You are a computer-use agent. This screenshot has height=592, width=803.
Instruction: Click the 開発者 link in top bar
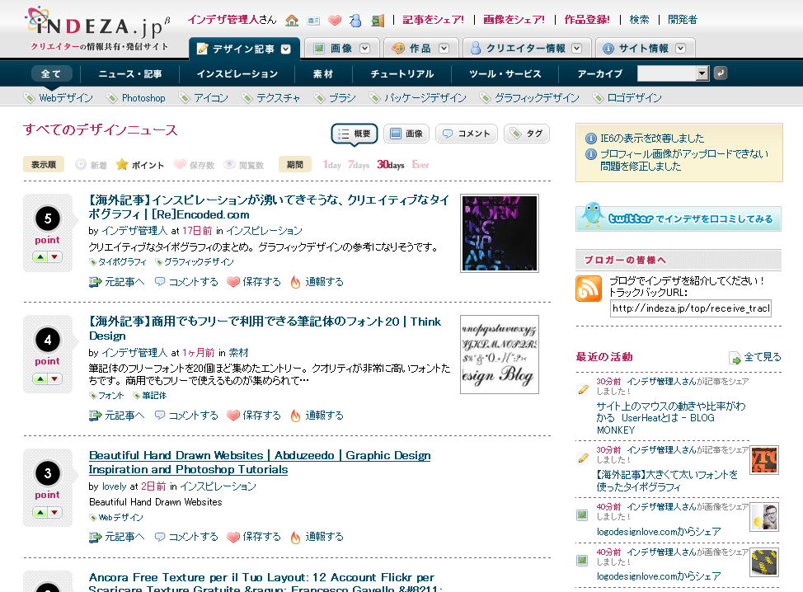click(x=683, y=20)
